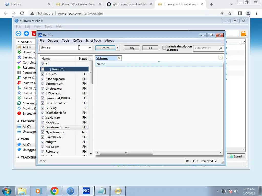
Task: Collapse the TRACKERS section in qBittorrent
Action: (18, 157)
